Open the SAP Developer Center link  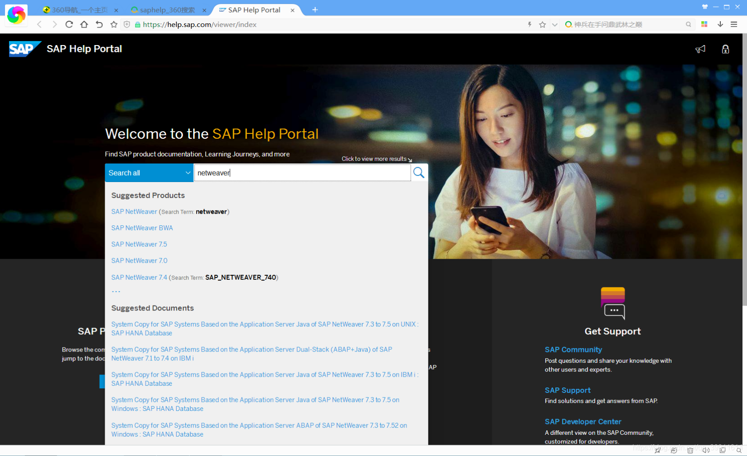pyautogui.click(x=583, y=422)
